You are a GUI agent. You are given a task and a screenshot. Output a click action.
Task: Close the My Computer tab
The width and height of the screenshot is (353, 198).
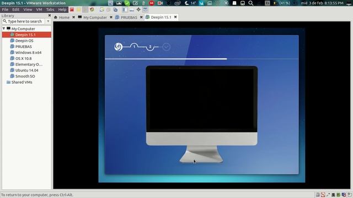coord(111,17)
